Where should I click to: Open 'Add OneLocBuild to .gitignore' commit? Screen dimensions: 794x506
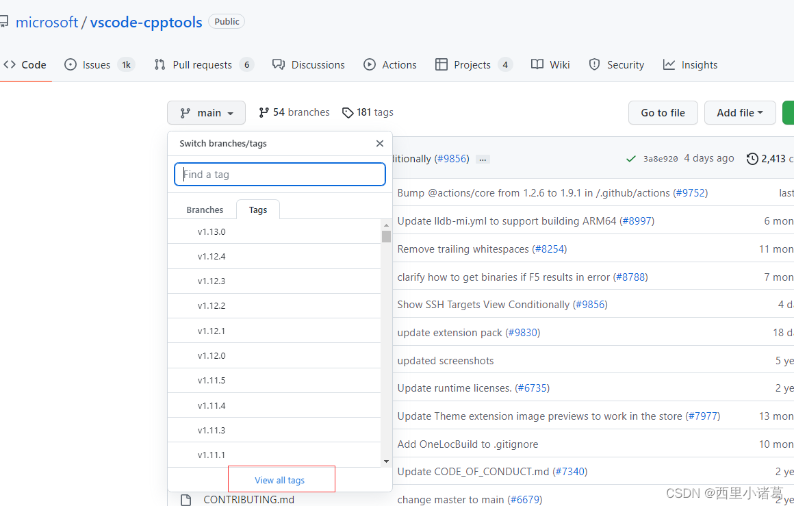point(468,444)
